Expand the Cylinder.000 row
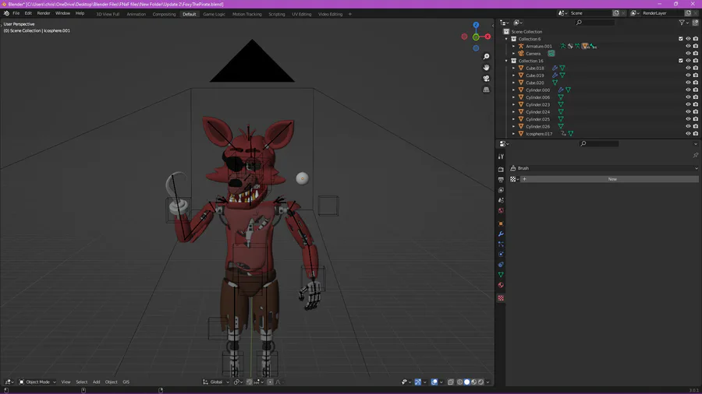 pyautogui.click(x=513, y=90)
